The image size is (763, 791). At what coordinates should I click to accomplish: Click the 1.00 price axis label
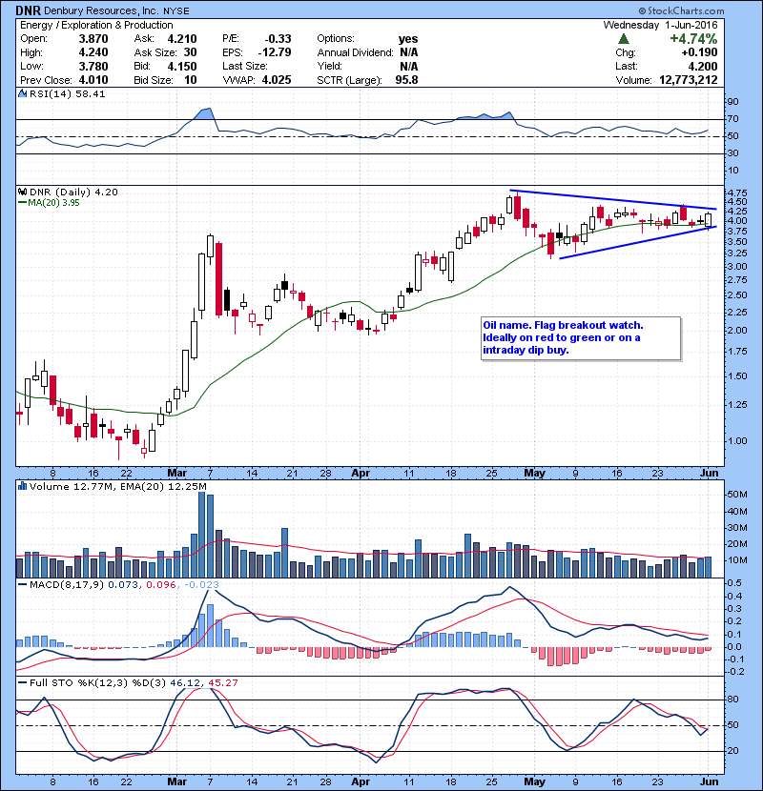(x=735, y=441)
